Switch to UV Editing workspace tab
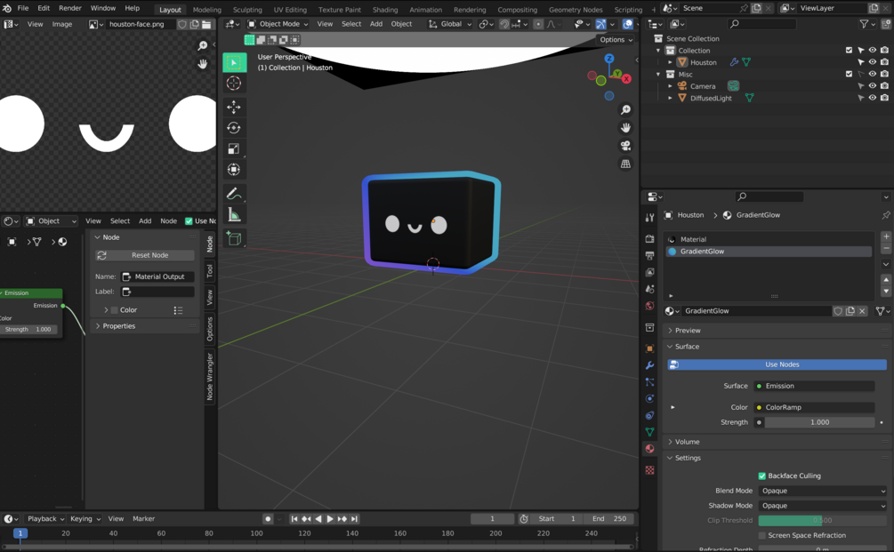Image resolution: width=894 pixels, height=552 pixels. pyautogui.click(x=290, y=10)
